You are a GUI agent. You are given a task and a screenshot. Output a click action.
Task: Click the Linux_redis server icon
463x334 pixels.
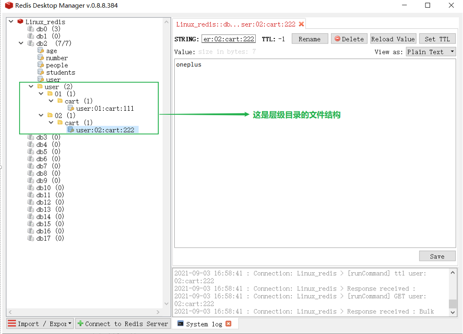[20, 22]
